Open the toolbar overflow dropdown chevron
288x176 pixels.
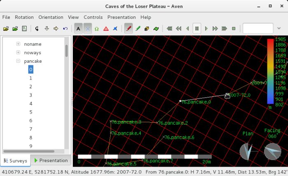[279, 28]
